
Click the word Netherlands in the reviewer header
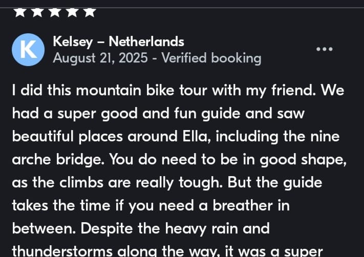[146, 41]
